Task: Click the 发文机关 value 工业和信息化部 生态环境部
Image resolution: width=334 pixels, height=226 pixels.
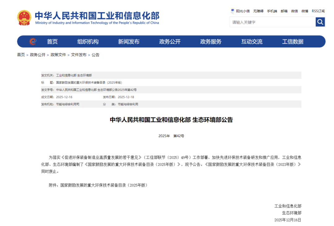Action: click(x=74, y=75)
